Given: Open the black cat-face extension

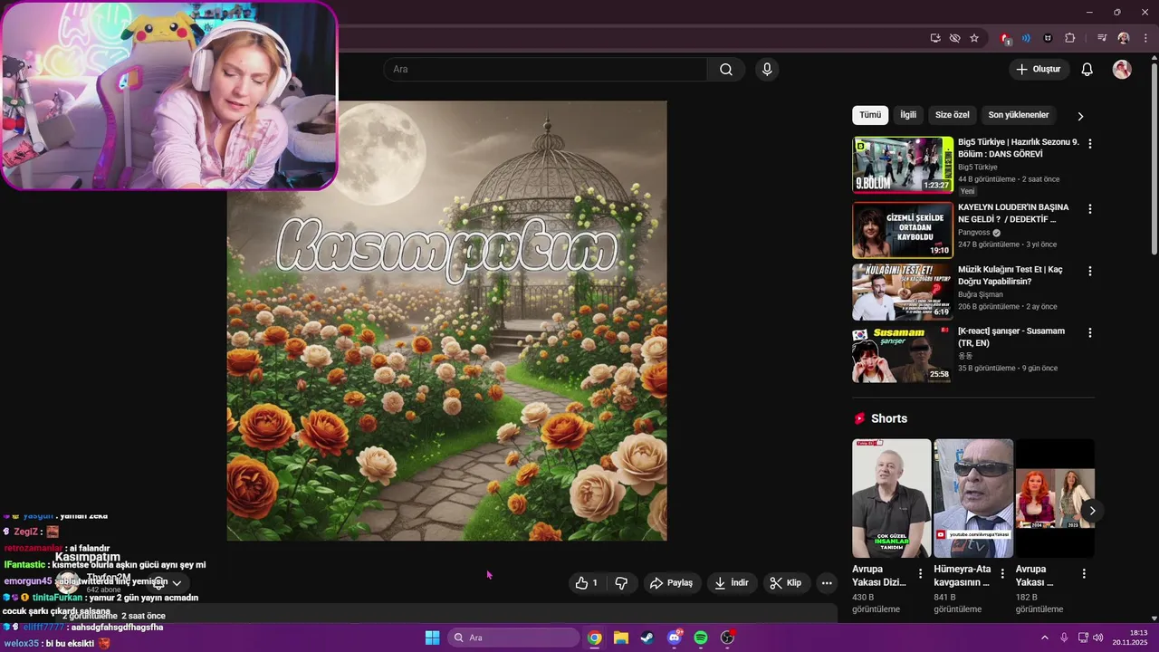Looking at the screenshot, I should [1049, 38].
